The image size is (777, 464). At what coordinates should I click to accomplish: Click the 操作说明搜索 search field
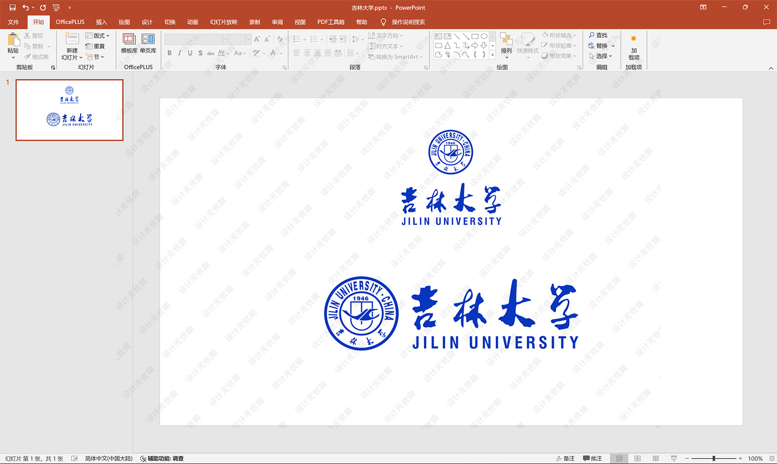[x=408, y=22]
